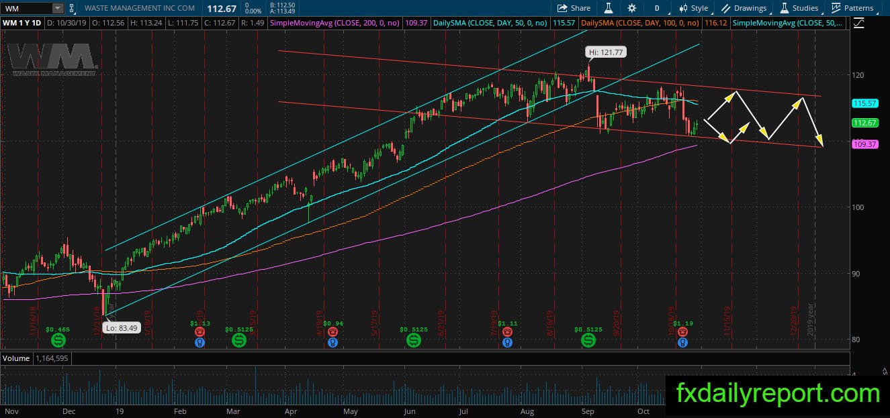The image size is (890, 418).
Task: Click the March $0.5125 dividend icon
Action: point(239,341)
